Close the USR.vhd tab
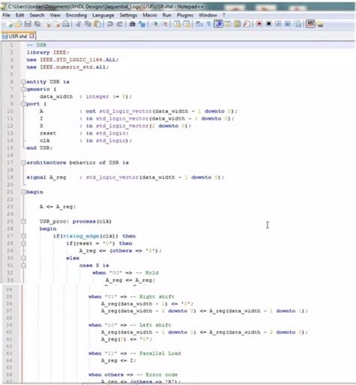This screenshot has height=385, width=356. 32,36
